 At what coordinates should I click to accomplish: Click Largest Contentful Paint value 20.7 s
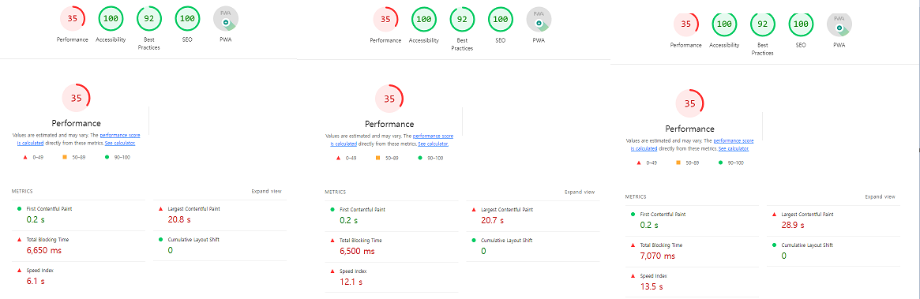click(492, 220)
